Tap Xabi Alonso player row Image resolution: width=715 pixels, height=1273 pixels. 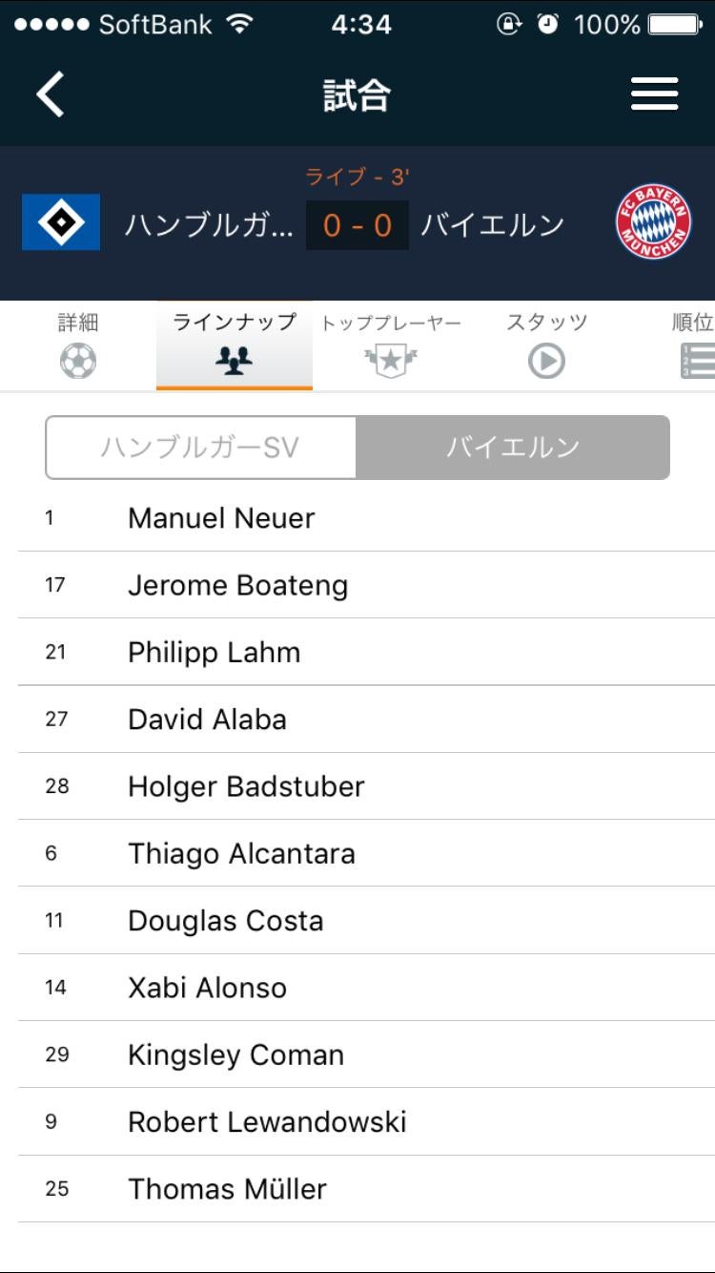pos(207,988)
